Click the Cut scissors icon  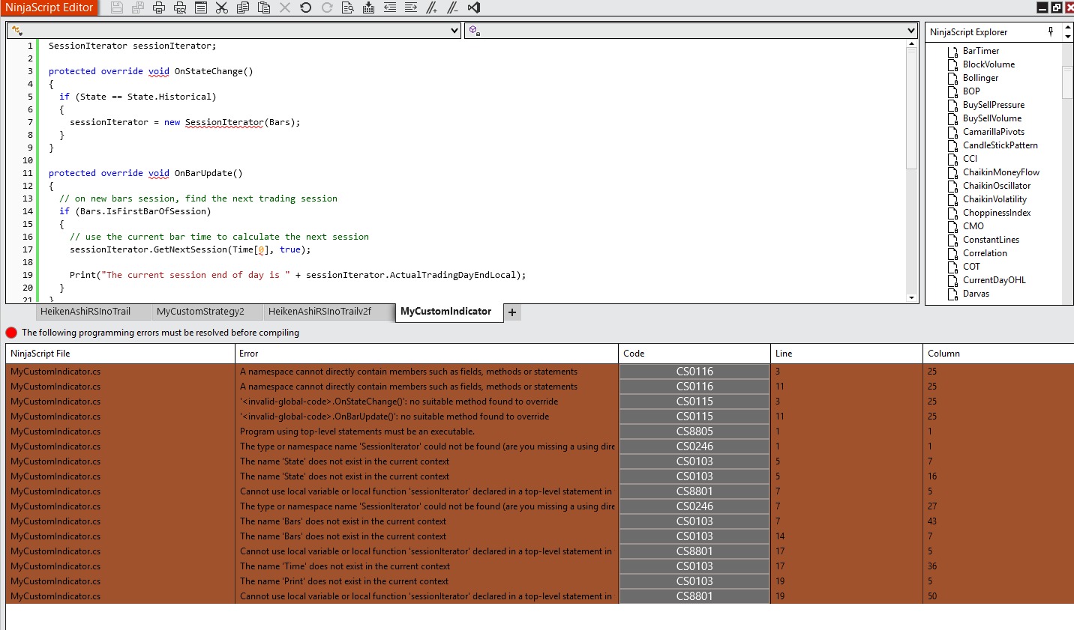point(221,7)
